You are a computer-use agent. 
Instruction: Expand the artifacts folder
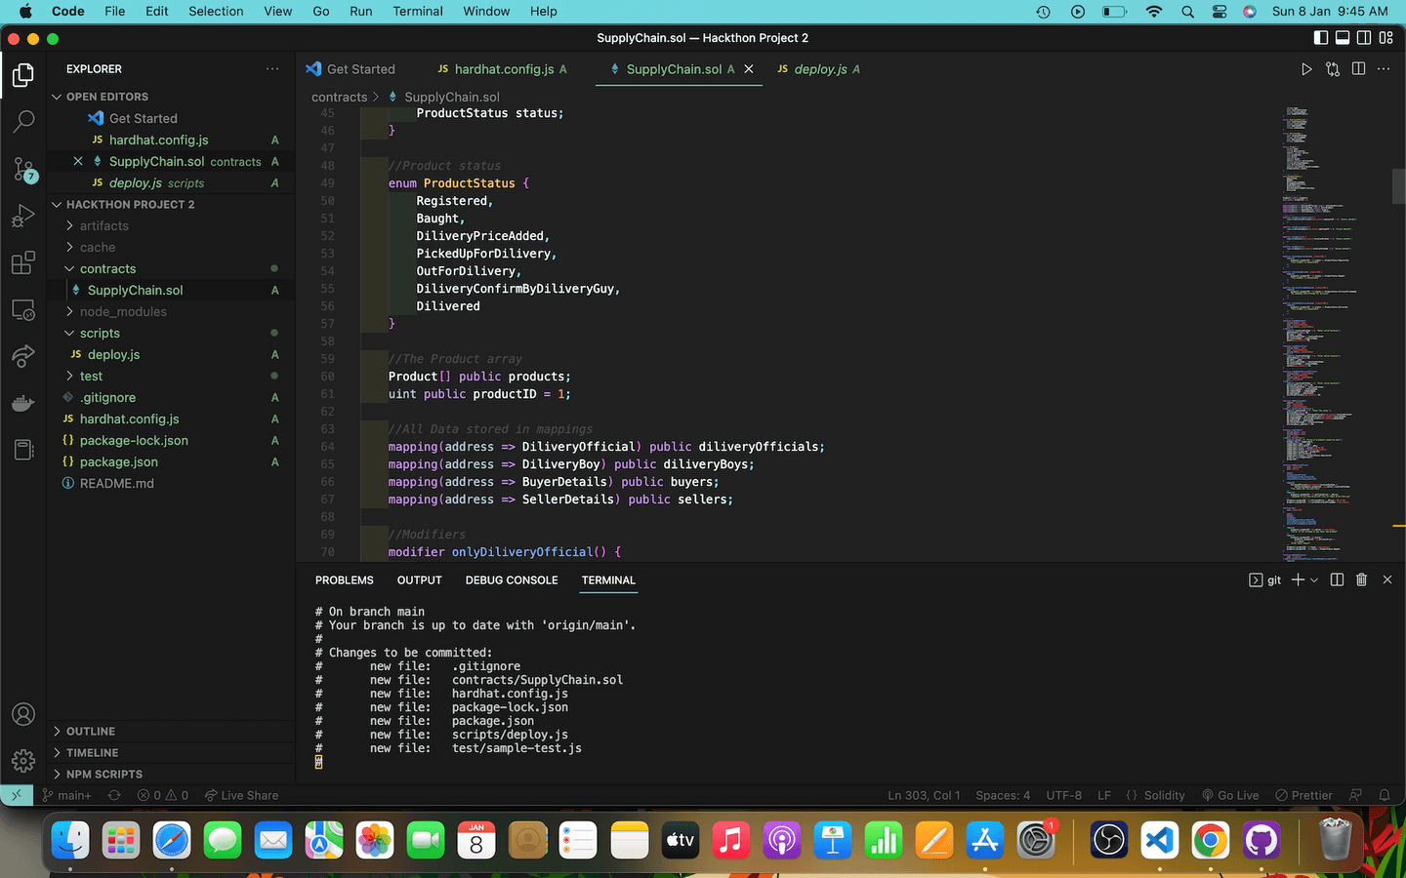pyautogui.click(x=103, y=225)
